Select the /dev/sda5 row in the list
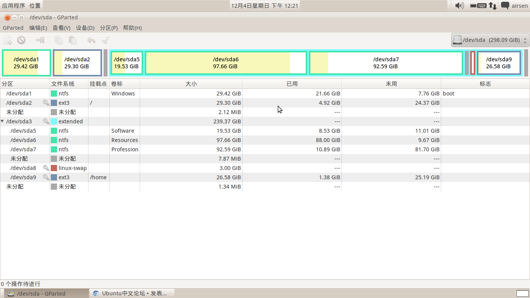Viewport: 530px width, 298px height. (265, 131)
